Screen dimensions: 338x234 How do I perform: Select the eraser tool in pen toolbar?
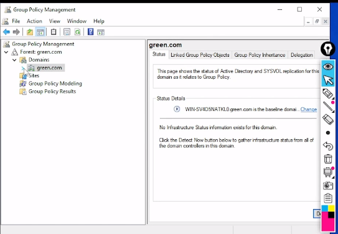(x=328, y=119)
